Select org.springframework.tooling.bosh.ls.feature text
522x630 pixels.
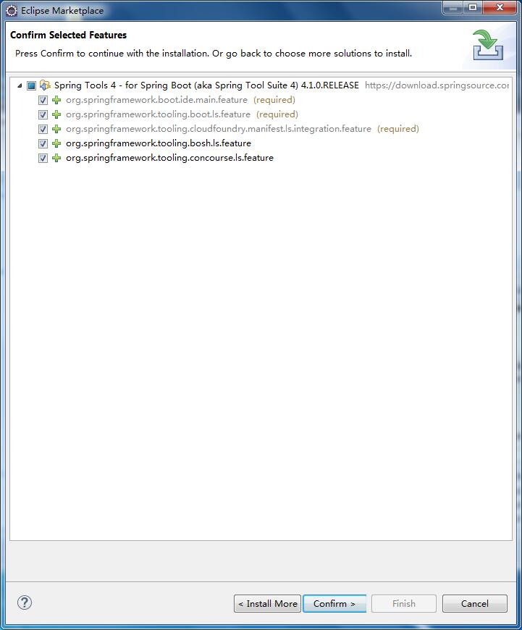159,143
